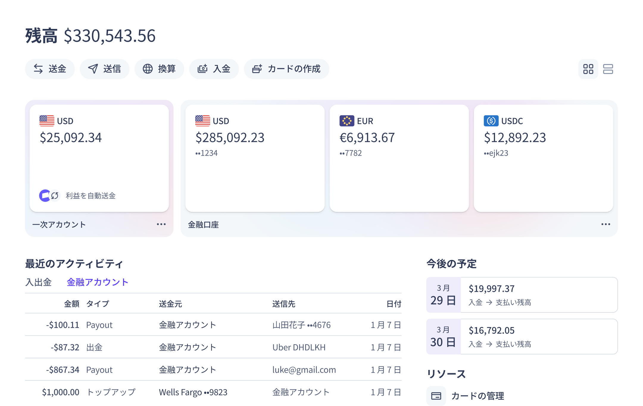Click the 残高 total amount $330,543.56
Viewport: 643px width, 406px height.
tap(109, 36)
